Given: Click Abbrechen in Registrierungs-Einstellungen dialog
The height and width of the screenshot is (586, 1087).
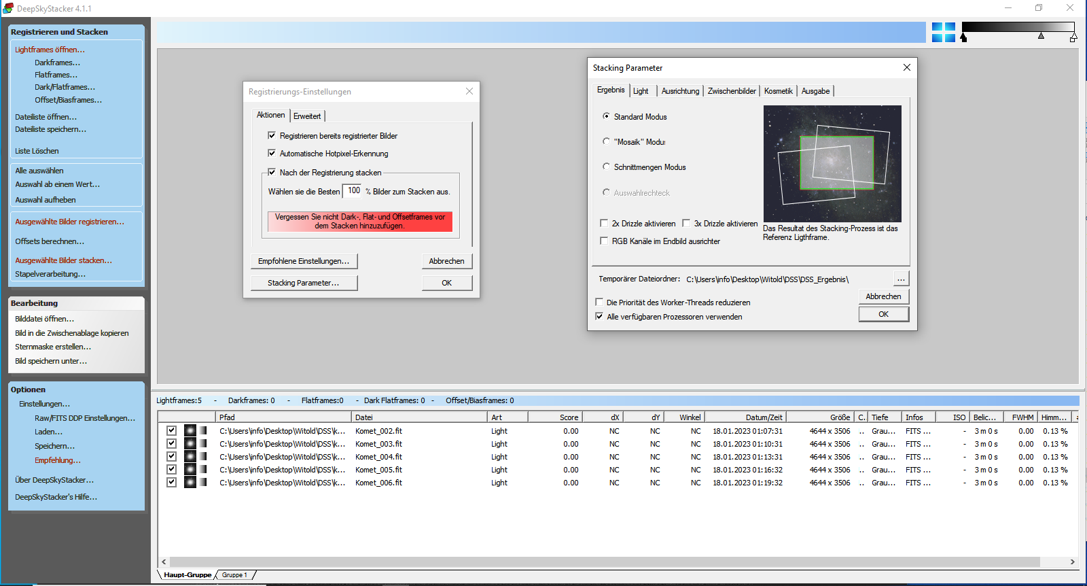Looking at the screenshot, I should 446,261.
